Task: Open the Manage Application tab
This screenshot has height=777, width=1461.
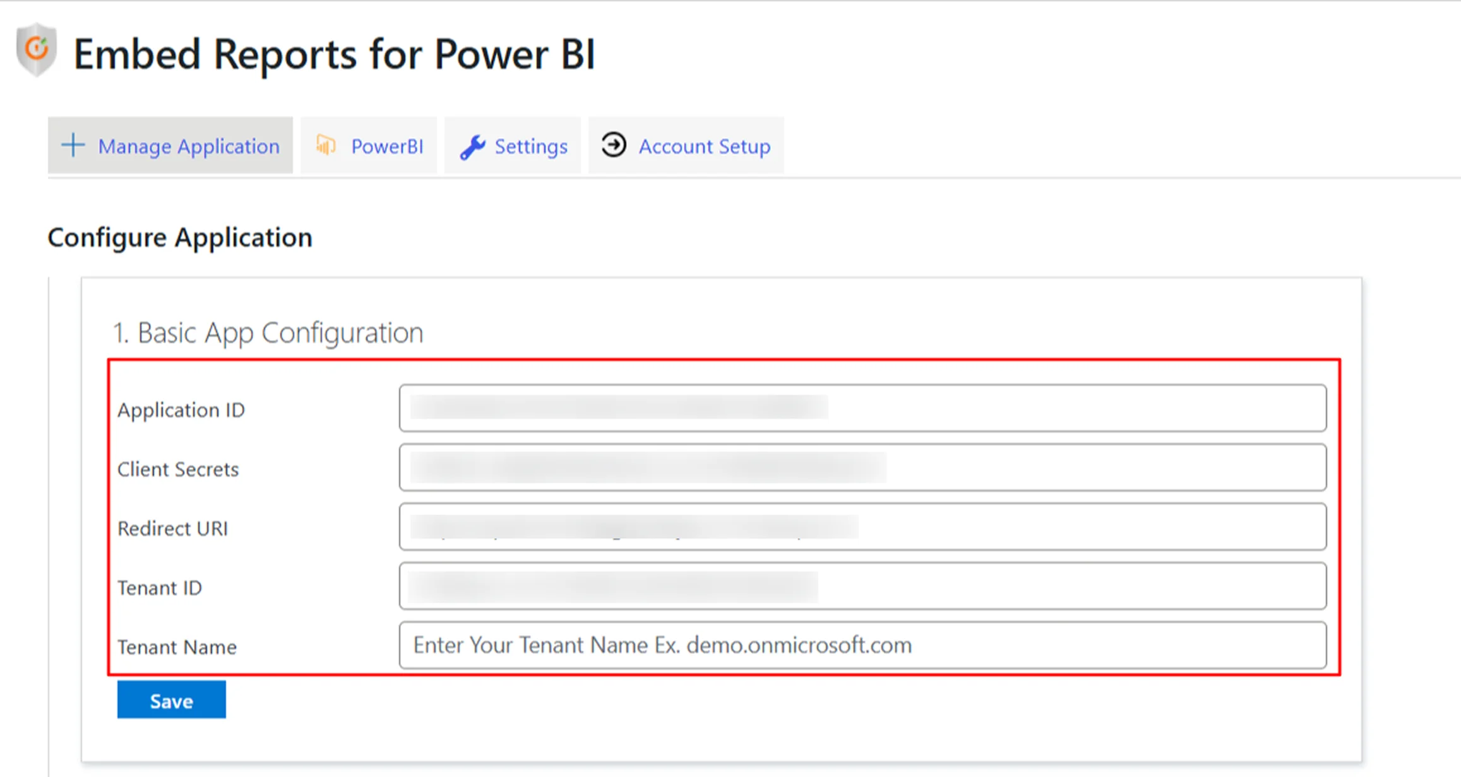Action: (170, 145)
